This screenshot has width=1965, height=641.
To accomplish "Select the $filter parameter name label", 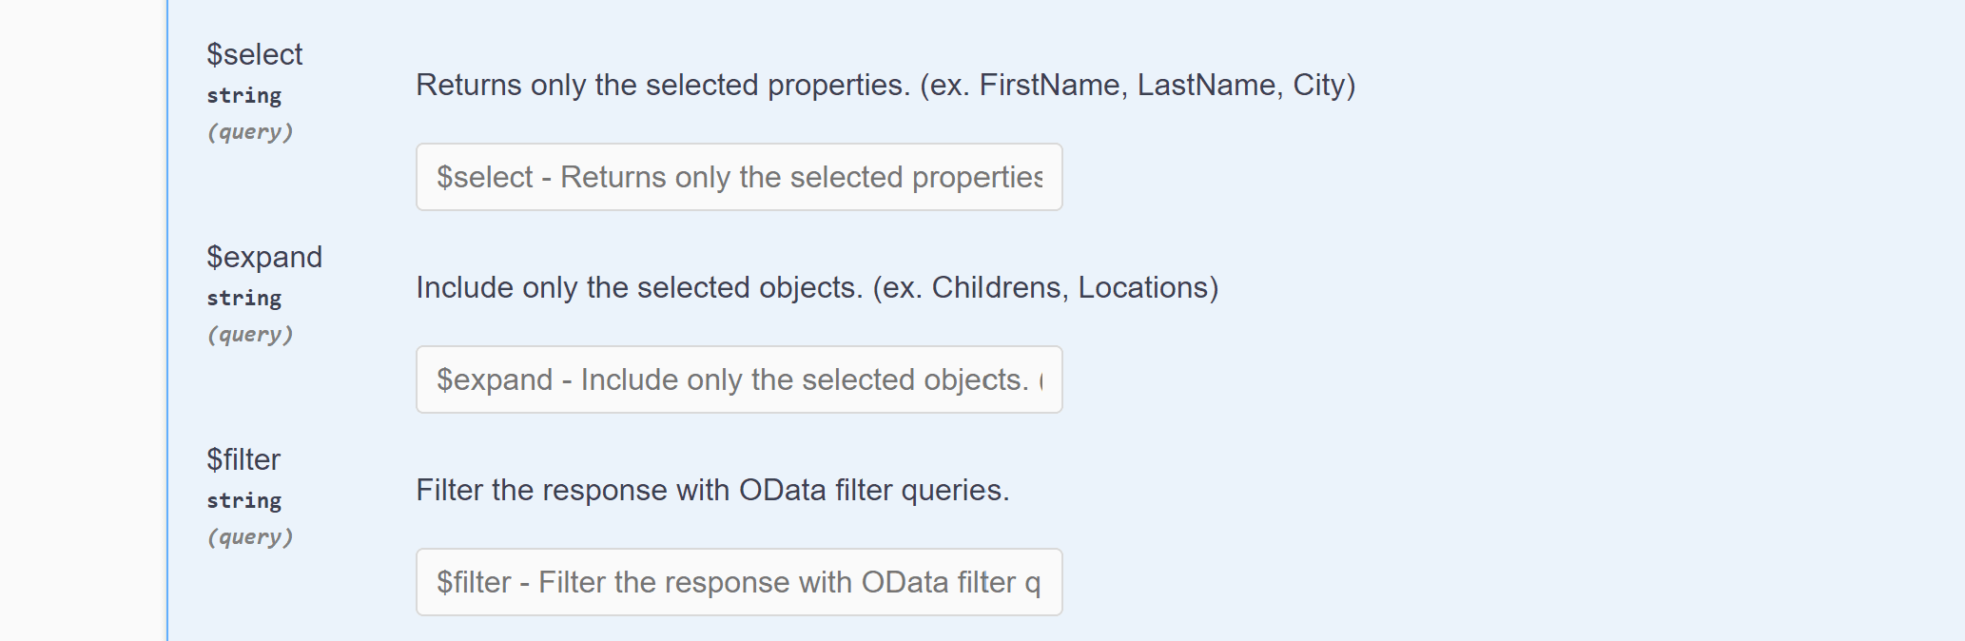I will pyautogui.click(x=243, y=459).
